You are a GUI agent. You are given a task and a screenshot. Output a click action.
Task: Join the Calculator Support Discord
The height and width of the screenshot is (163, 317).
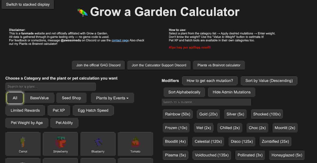pos(159,65)
